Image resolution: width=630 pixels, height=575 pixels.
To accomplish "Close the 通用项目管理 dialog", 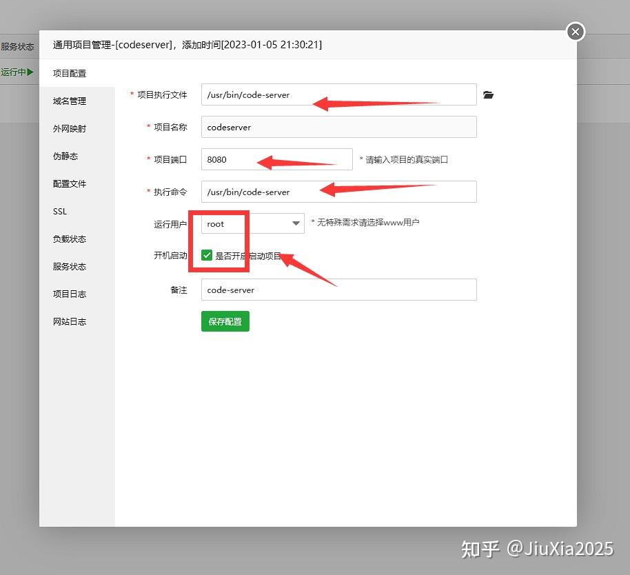I will (575, 31).
